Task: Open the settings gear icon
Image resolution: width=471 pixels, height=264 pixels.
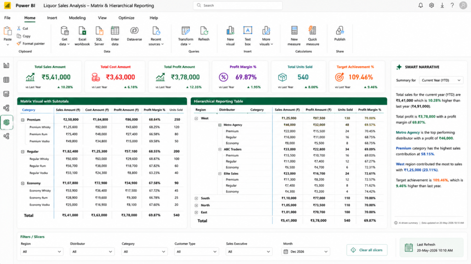Action: tap(431, 6)
